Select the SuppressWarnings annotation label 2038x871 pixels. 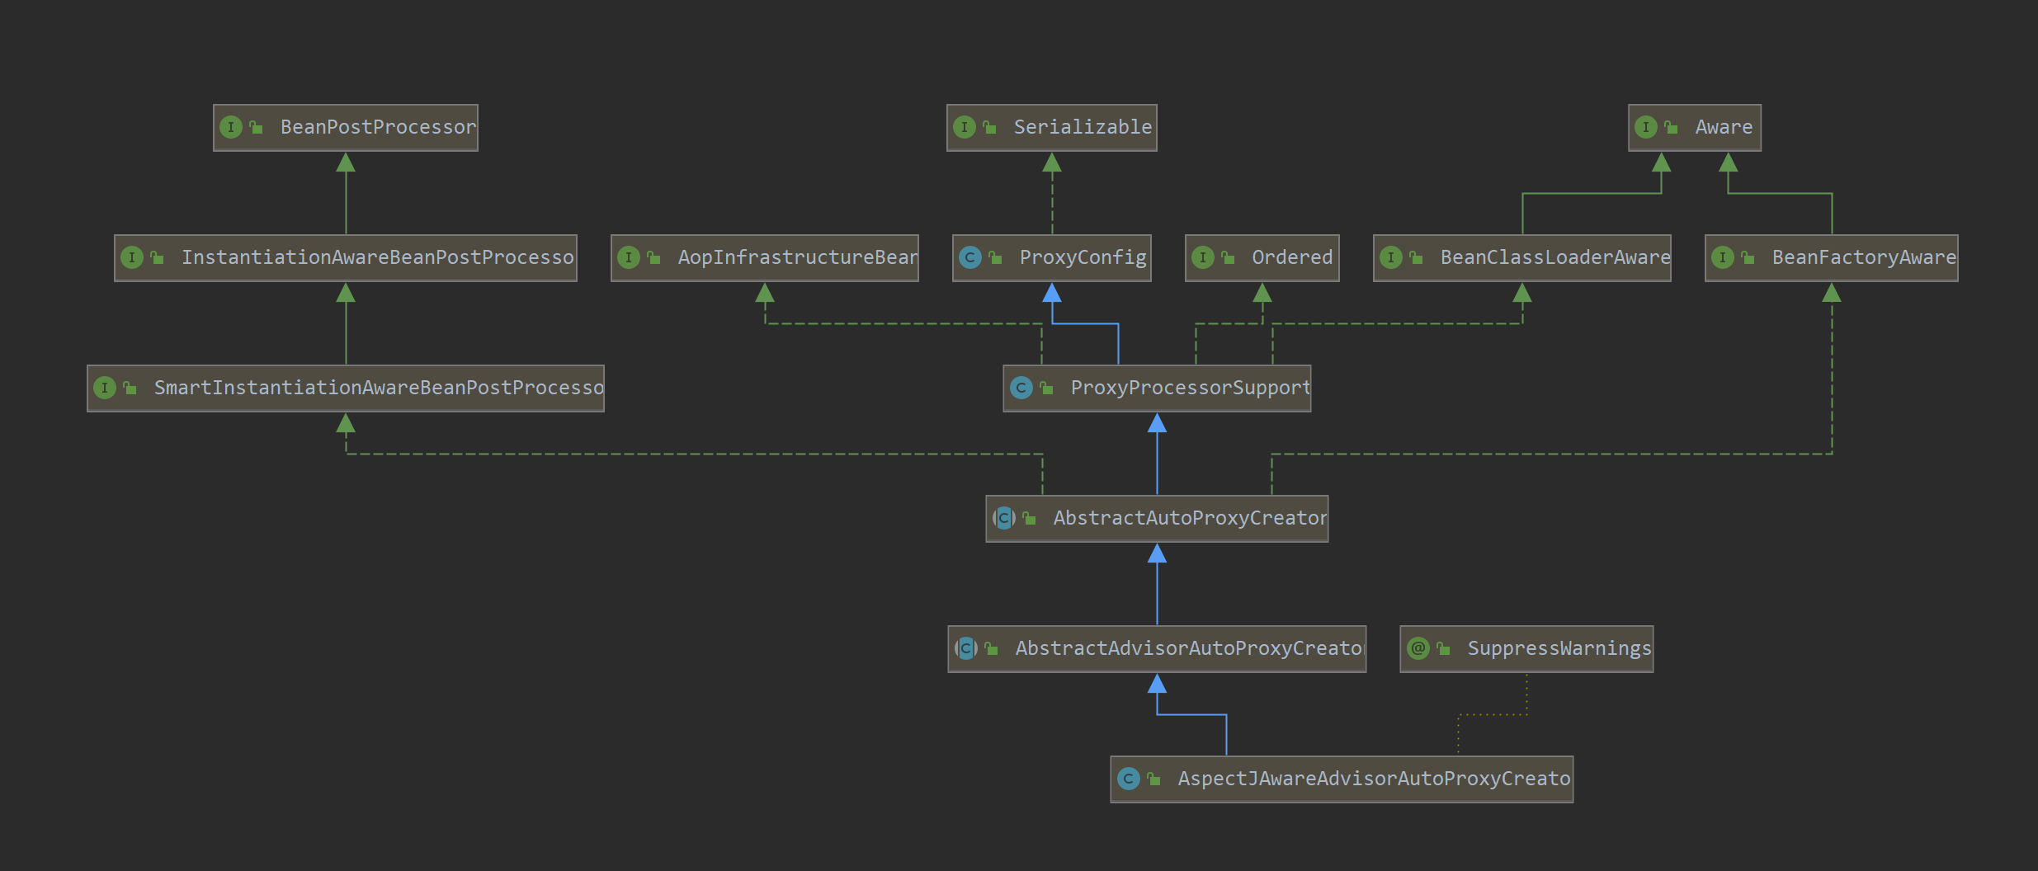pyautogui.click(x=1559, y=648)
